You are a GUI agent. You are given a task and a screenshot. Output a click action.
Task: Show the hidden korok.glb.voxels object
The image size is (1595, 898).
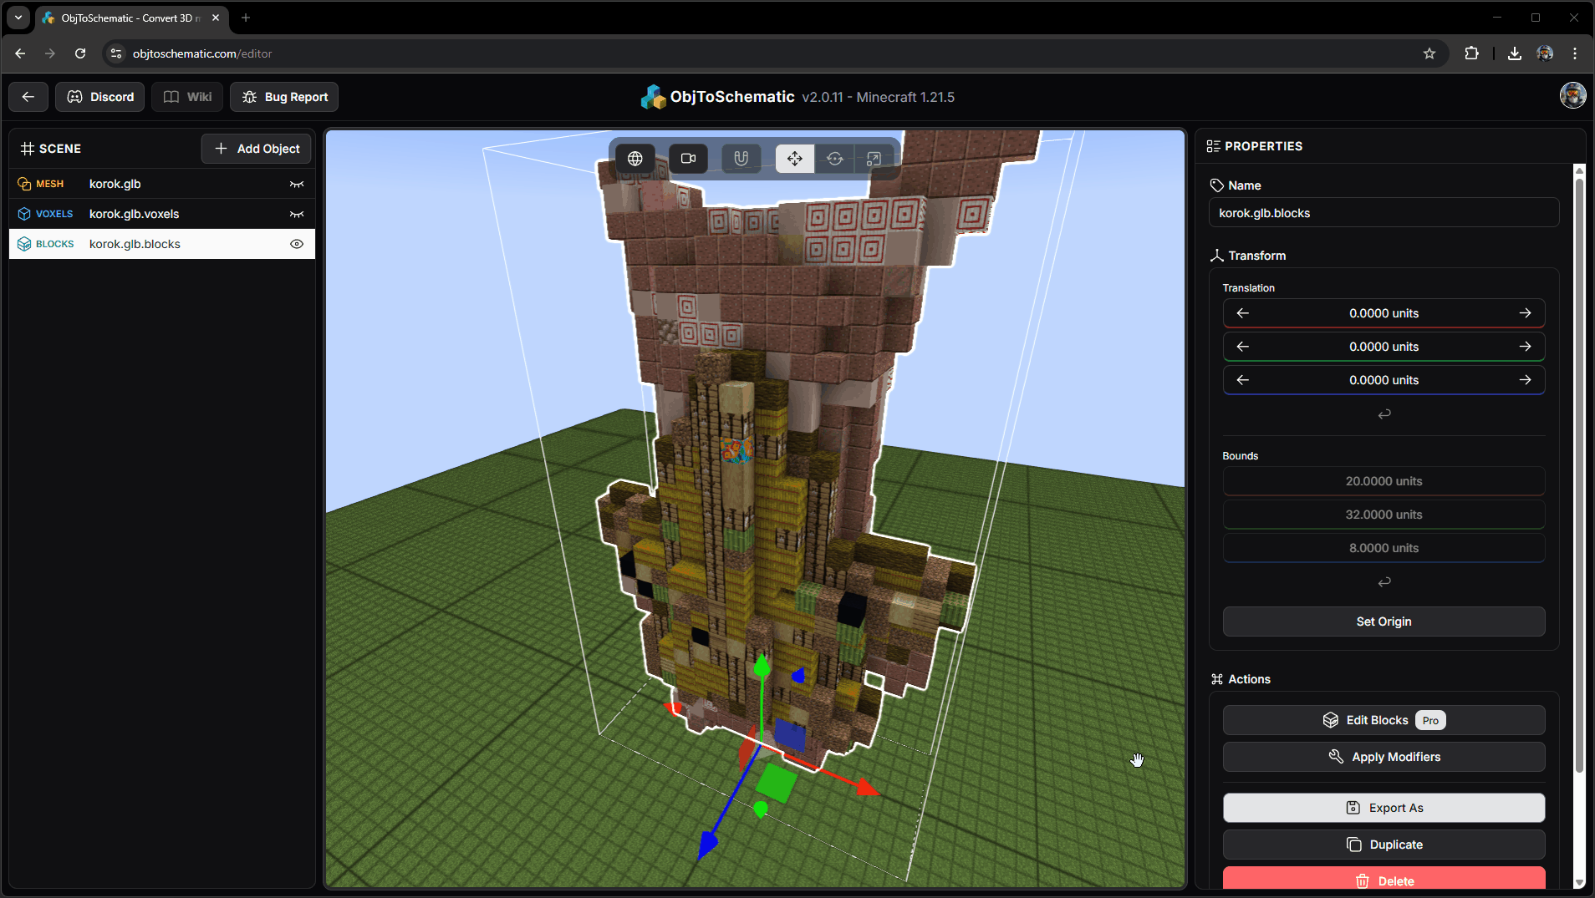[297, 214]
